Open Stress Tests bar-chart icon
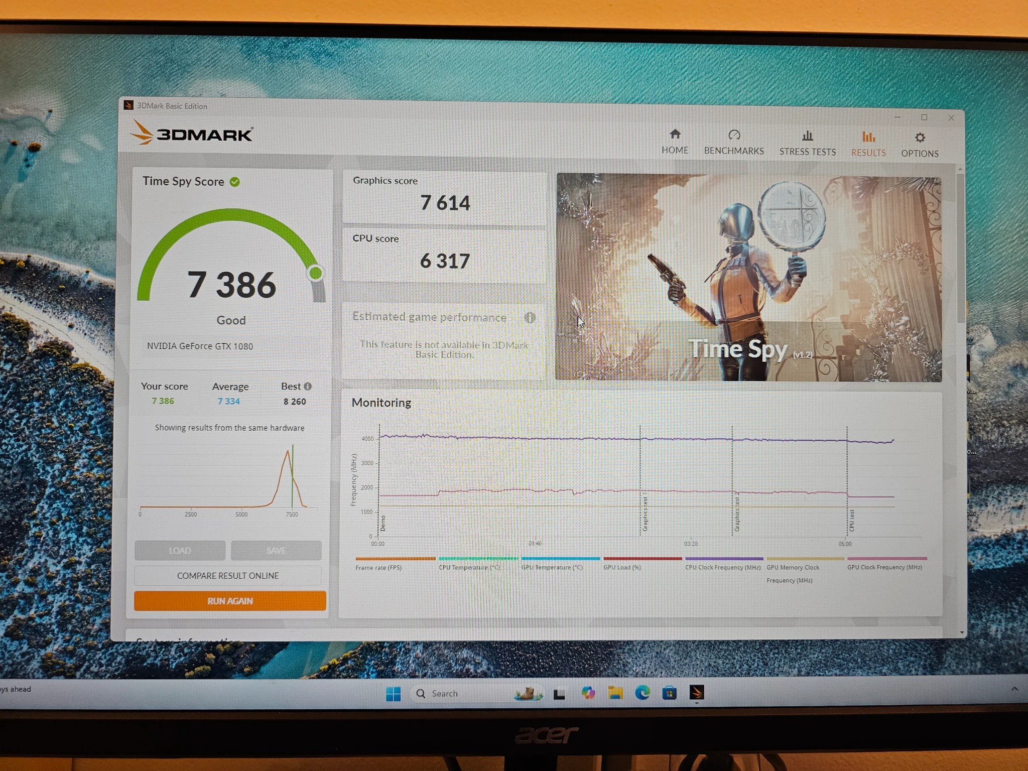The width and height of the screenshot is (1028, 771). tap(807, 136)
